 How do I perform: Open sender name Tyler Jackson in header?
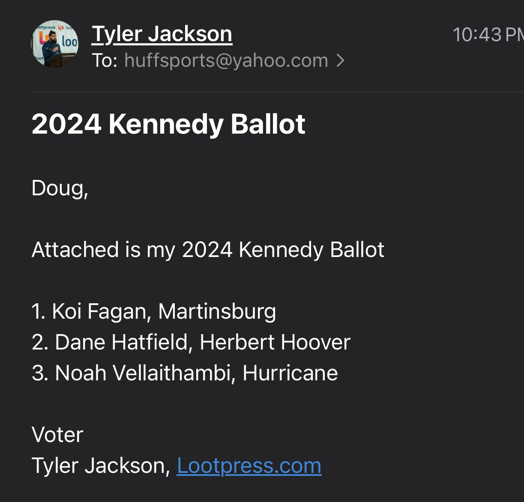(x=162, y=34)
